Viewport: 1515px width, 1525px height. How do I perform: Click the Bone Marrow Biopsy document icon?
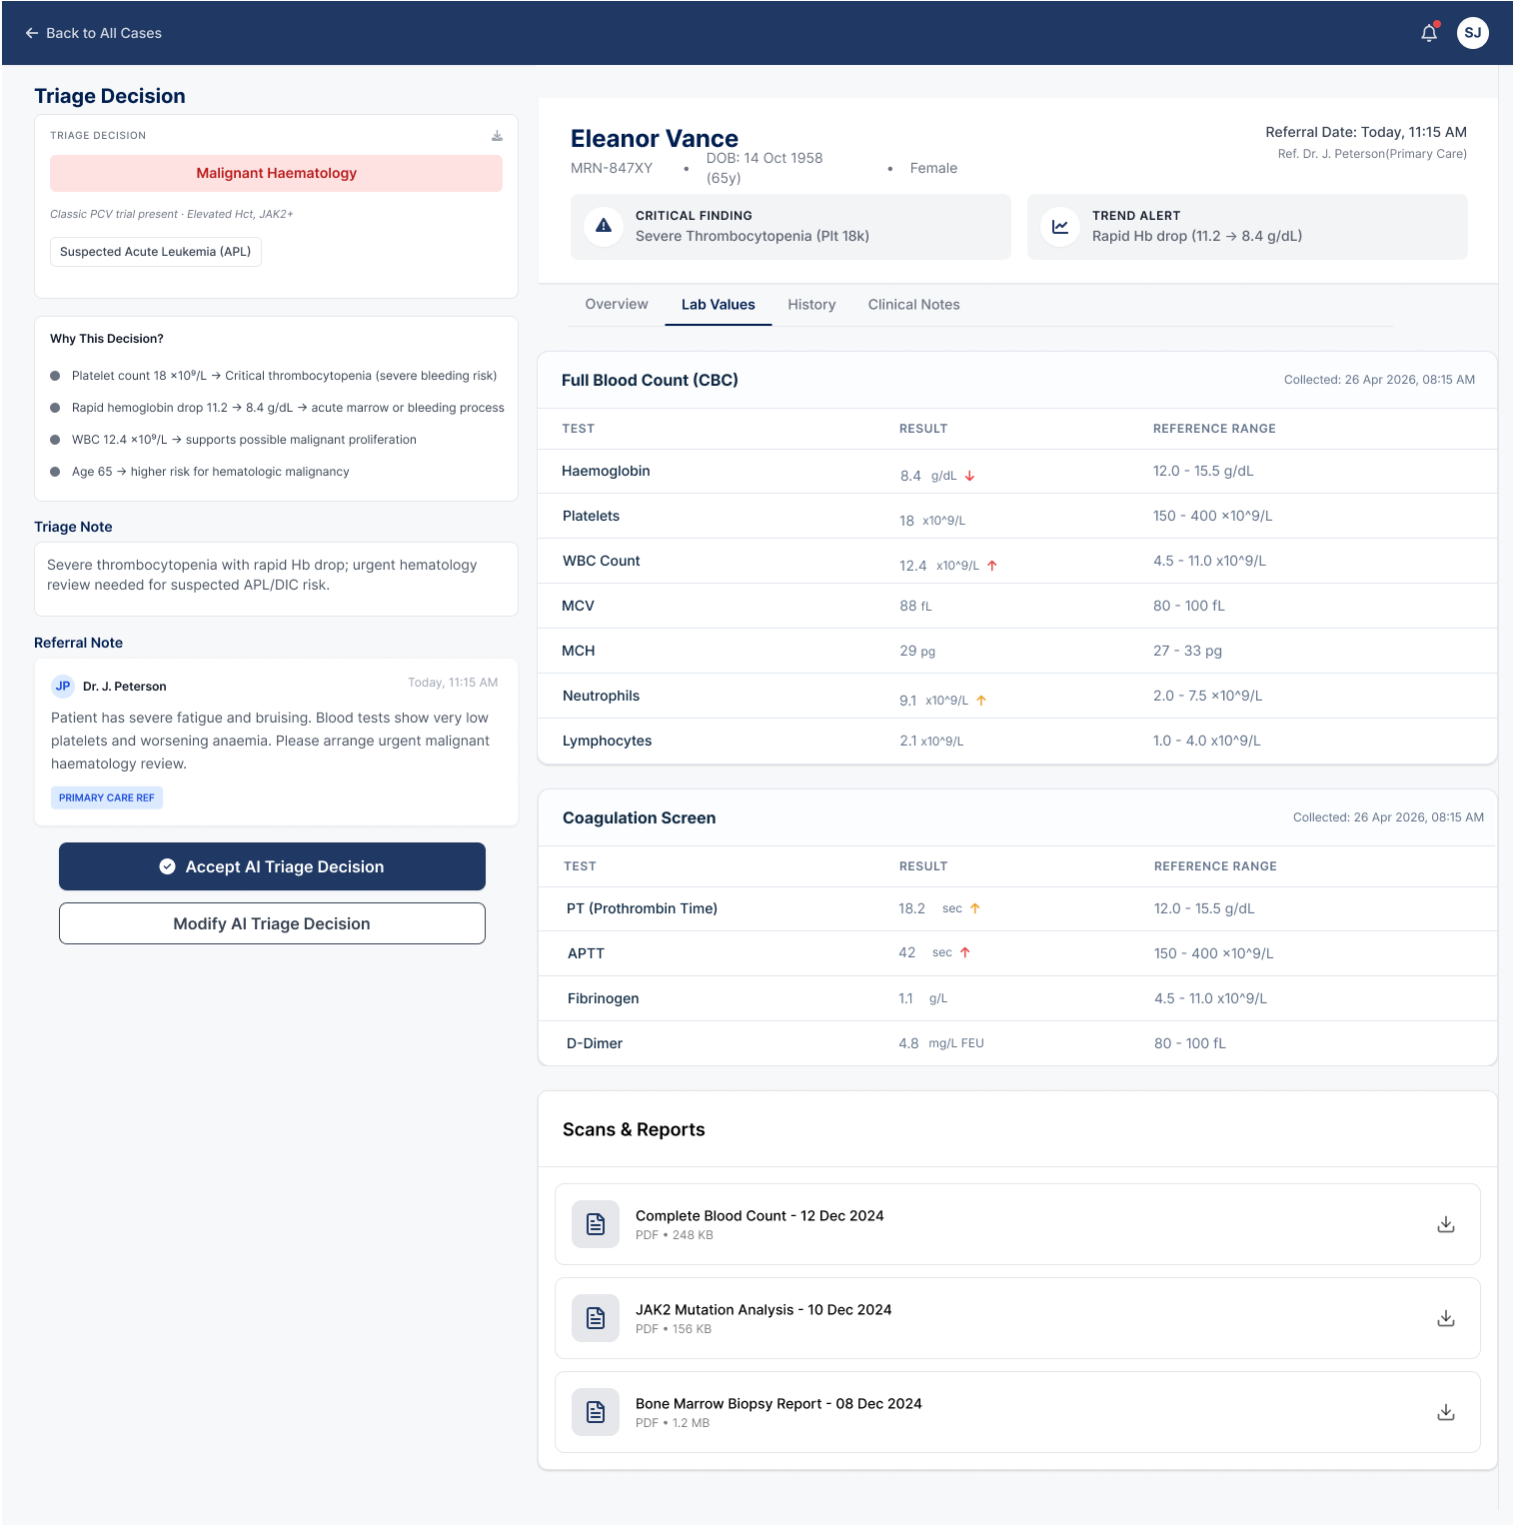(x=596, y=1412)
